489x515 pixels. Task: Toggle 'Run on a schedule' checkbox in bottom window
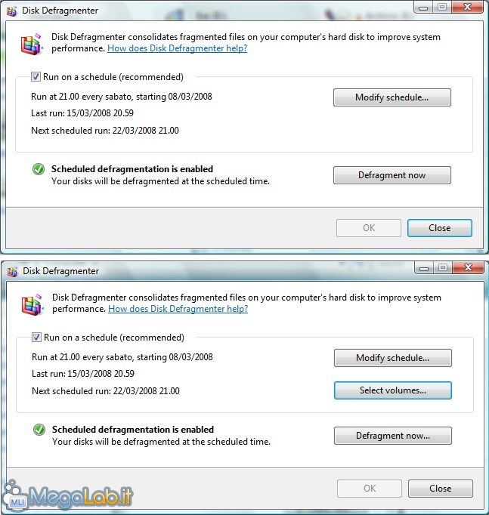36,338
